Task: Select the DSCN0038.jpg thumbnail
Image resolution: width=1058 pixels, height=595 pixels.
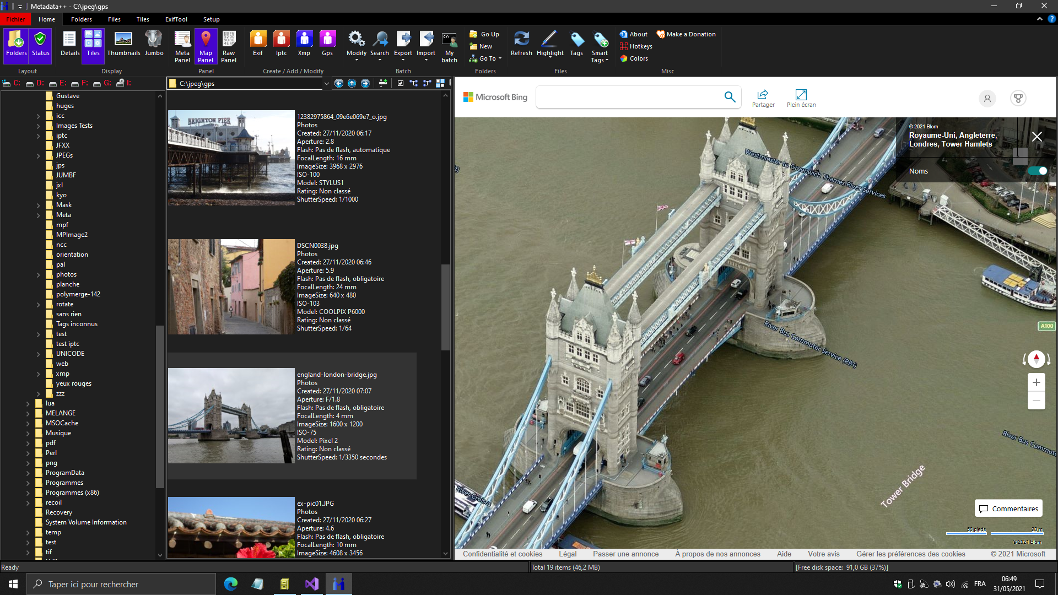Action: [x=231, y=286]
